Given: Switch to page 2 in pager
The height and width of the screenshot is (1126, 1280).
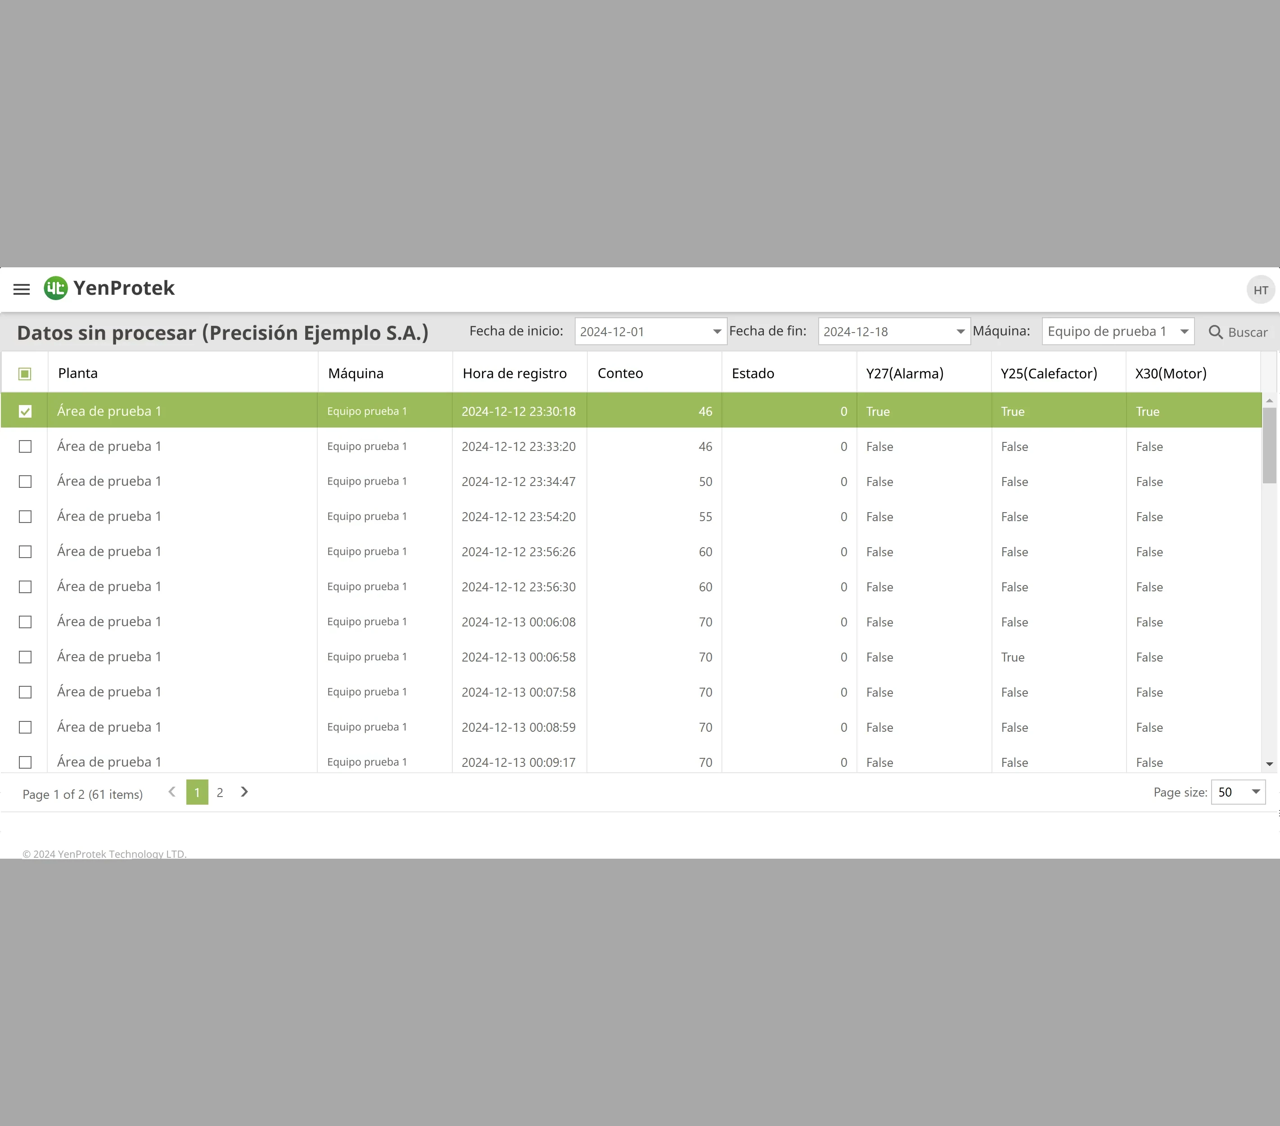Looking at the screenshot, I should tap(220, 792).
